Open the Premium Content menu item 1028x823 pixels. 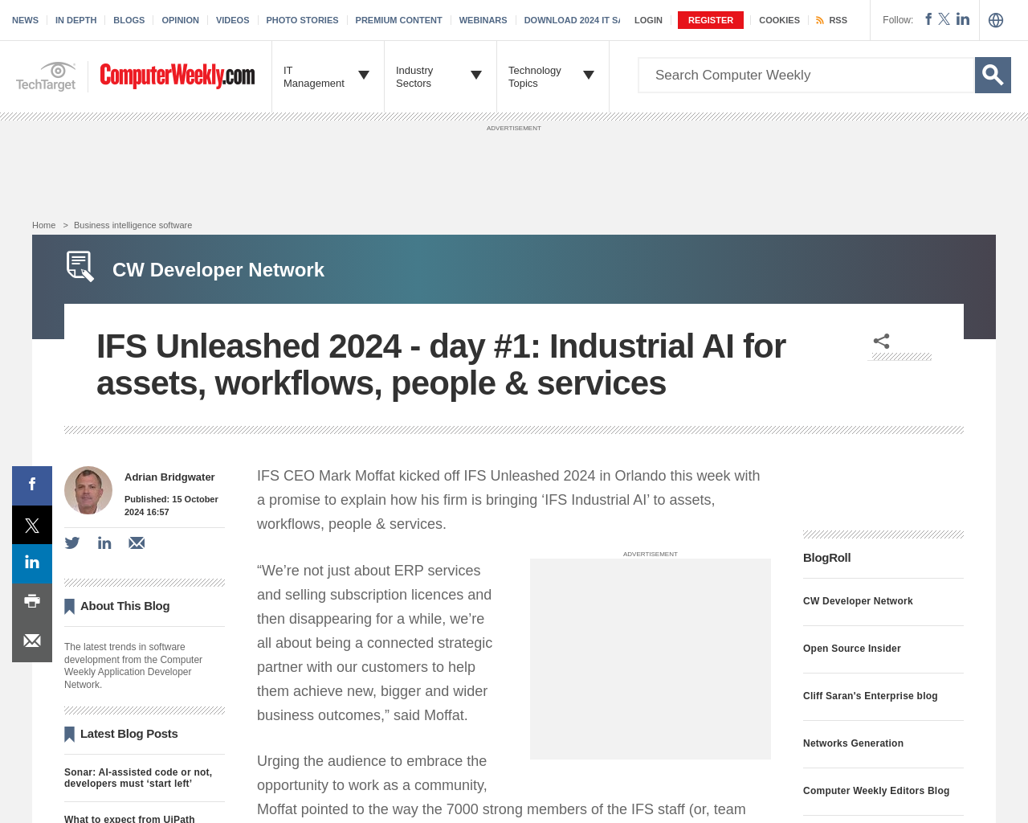pos(398,20)
